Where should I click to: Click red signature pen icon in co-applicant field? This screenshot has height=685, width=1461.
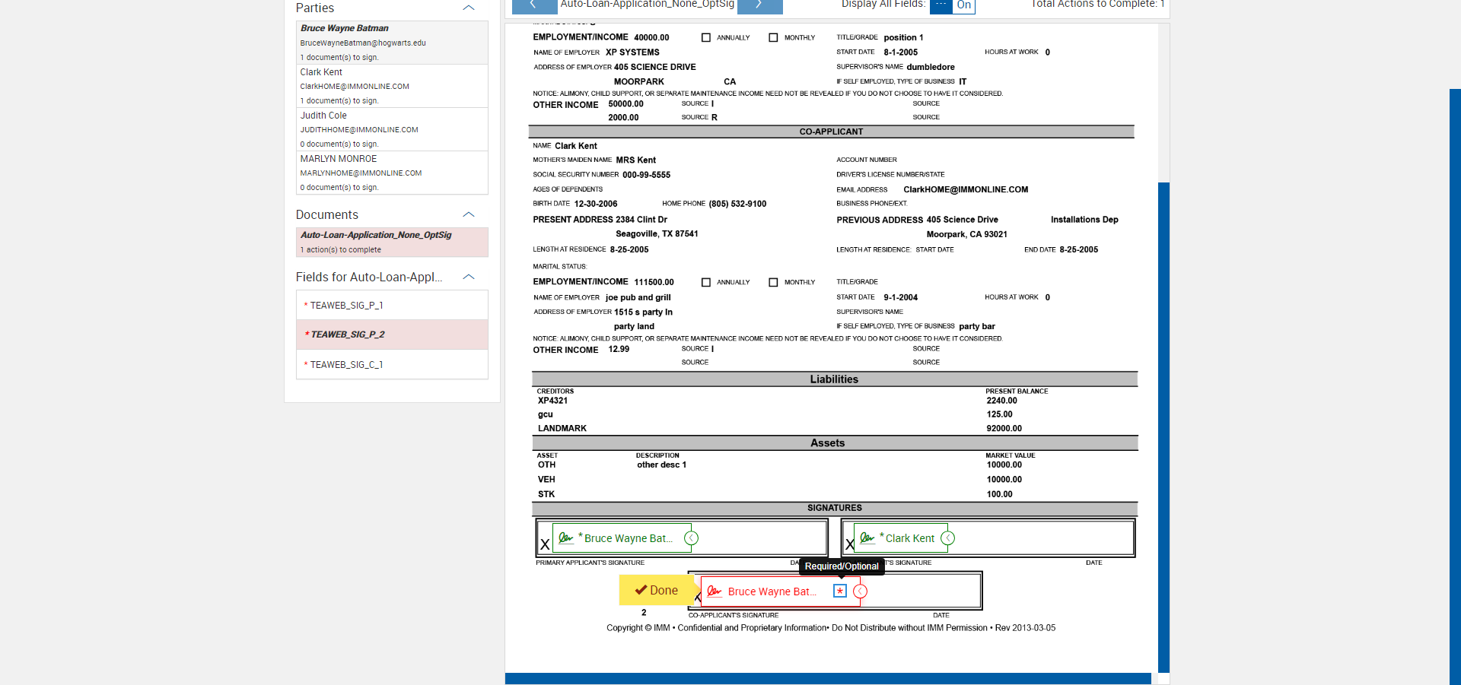coord(714,591)
